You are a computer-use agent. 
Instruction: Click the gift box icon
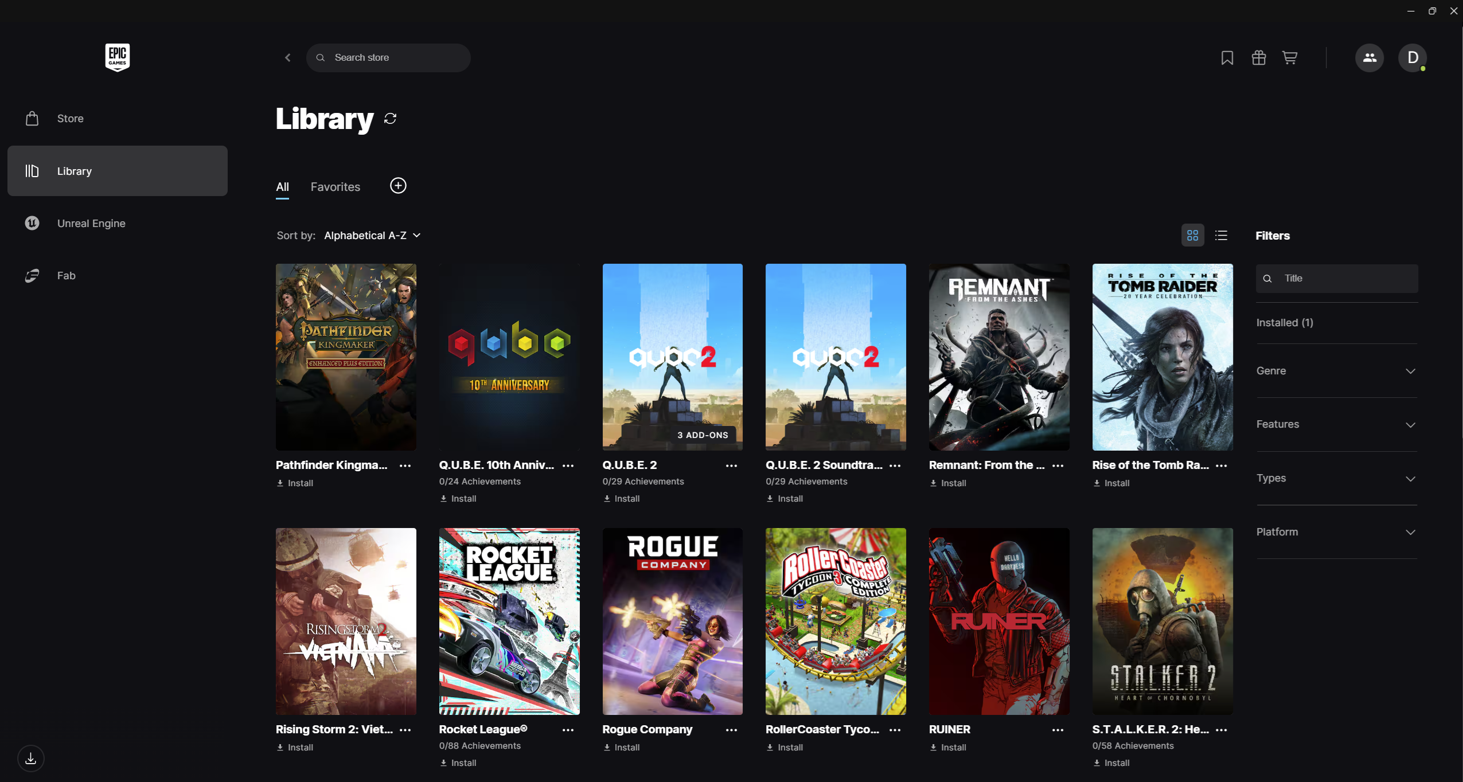[1258, 58]
